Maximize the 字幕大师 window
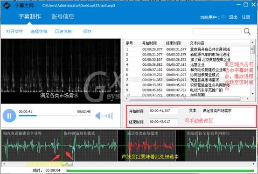 click(x=246, y=5)
